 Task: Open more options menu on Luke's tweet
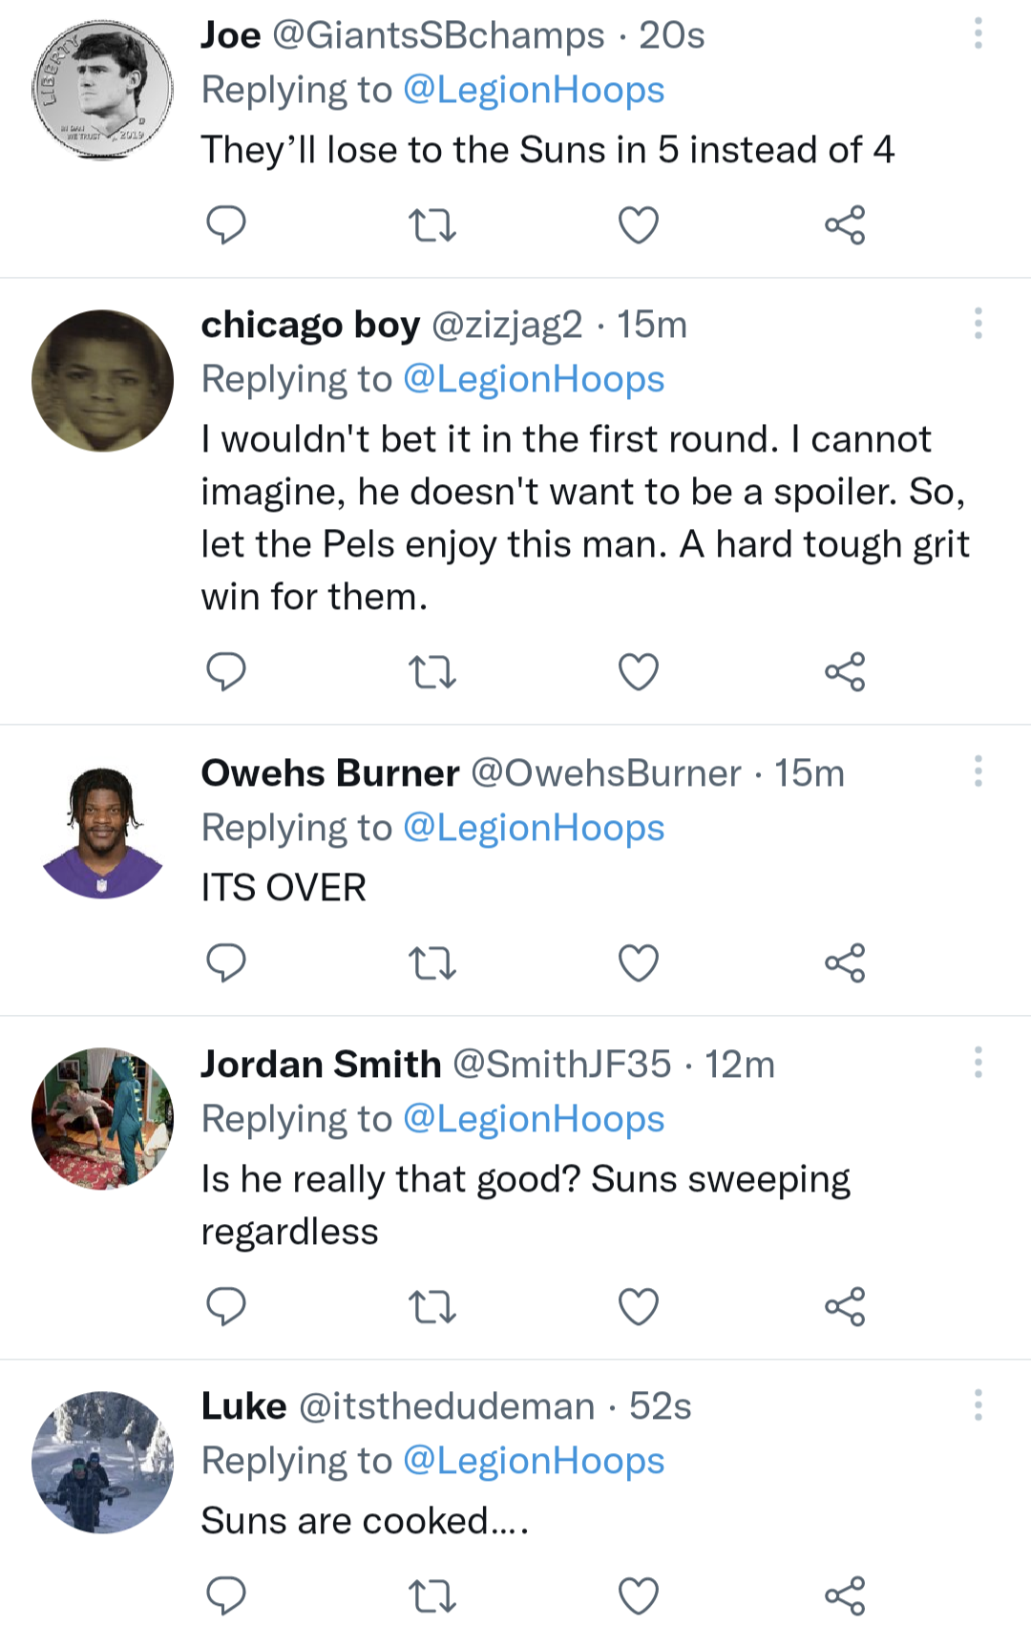coord(978,1404)
